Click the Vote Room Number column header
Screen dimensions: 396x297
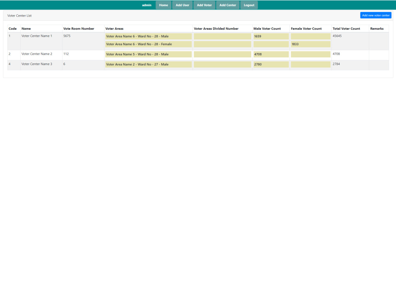point(79,29)
